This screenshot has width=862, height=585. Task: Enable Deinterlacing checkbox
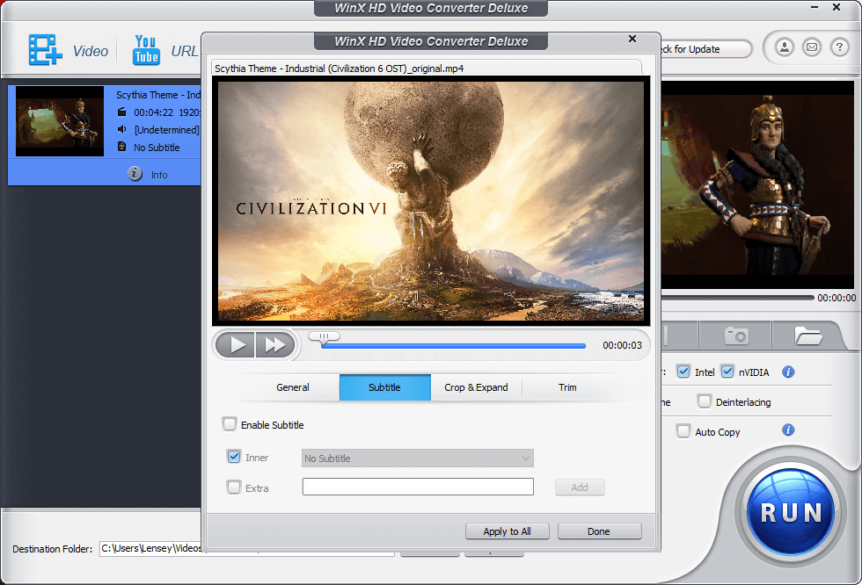(x=705, y=401)
